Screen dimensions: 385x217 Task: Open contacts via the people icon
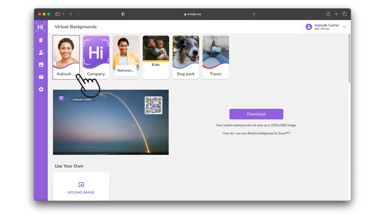(x=41, y=52)
